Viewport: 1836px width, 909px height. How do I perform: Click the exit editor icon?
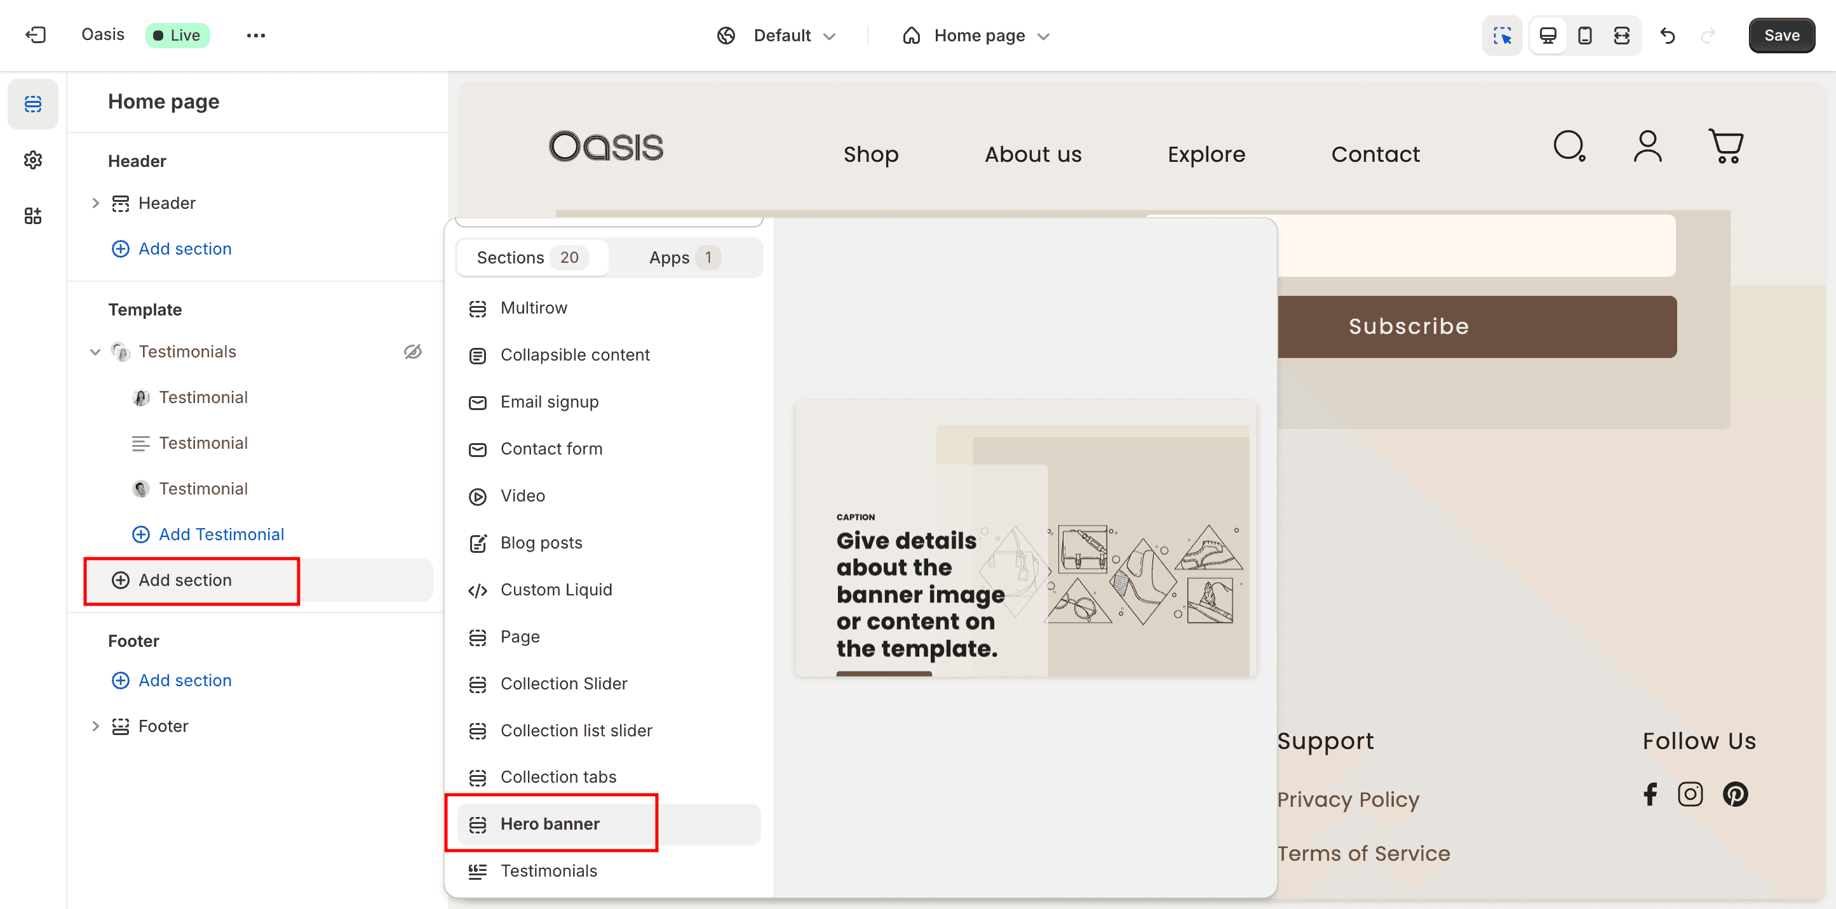click(x=36, y=35)
